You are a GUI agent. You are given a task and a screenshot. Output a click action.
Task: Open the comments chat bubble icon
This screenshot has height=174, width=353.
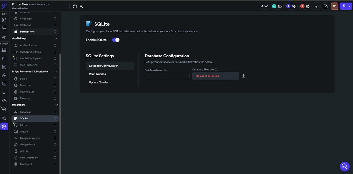[280, 6]
